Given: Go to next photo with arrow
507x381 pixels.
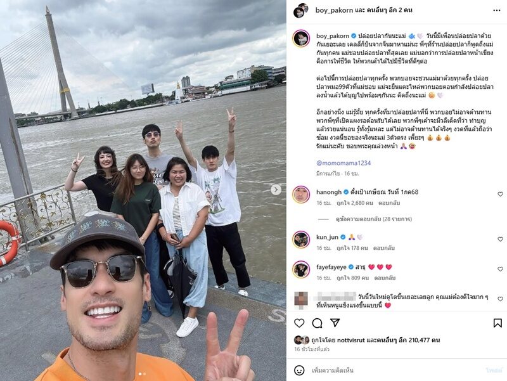Looking at the screenshot, I should (276, 190).
